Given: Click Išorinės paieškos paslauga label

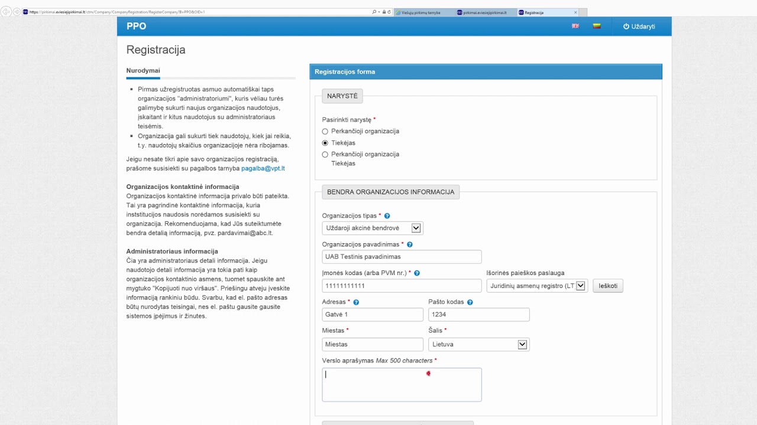Looking at the screenshot, I should [x=525, y=273].
